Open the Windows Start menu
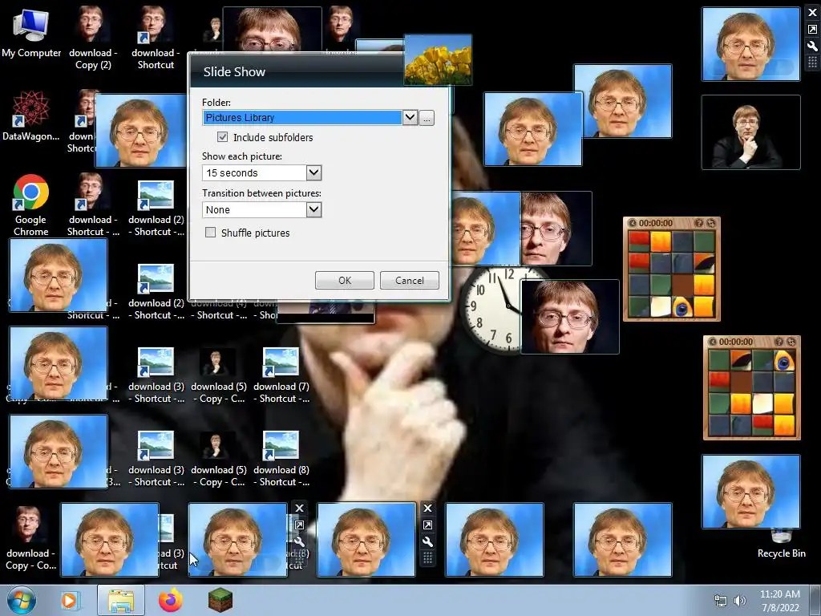Viewport: 821px width, 616px height. 22,600
